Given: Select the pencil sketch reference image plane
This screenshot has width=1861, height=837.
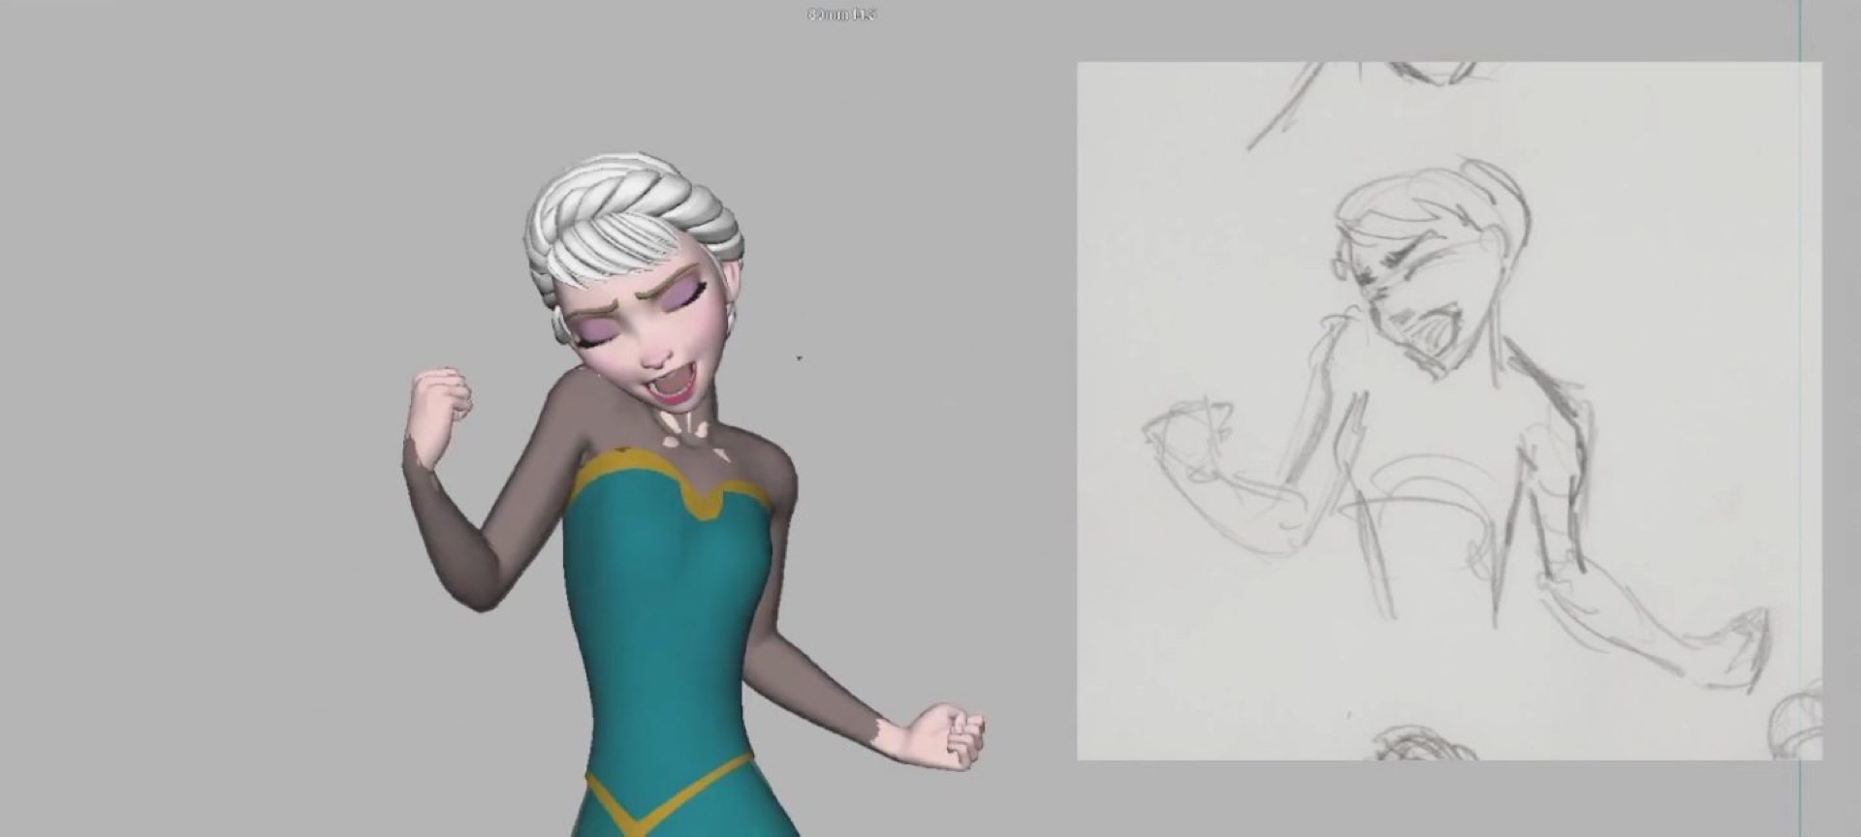Looking at the screenshot, I should coord(1449,411).
